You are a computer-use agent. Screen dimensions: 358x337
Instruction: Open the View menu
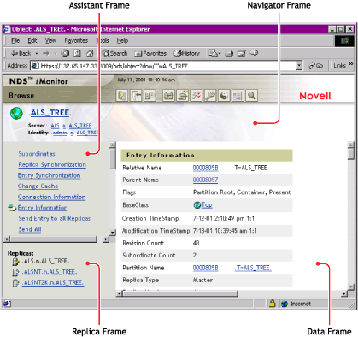point(50,41)
